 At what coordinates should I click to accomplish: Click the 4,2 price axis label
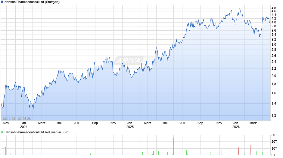(274, 18)
